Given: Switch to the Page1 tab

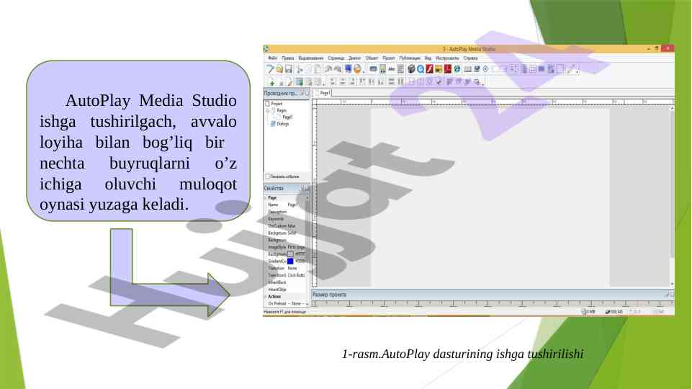Looking at the screenshot, I should click(x=322, y=93).
